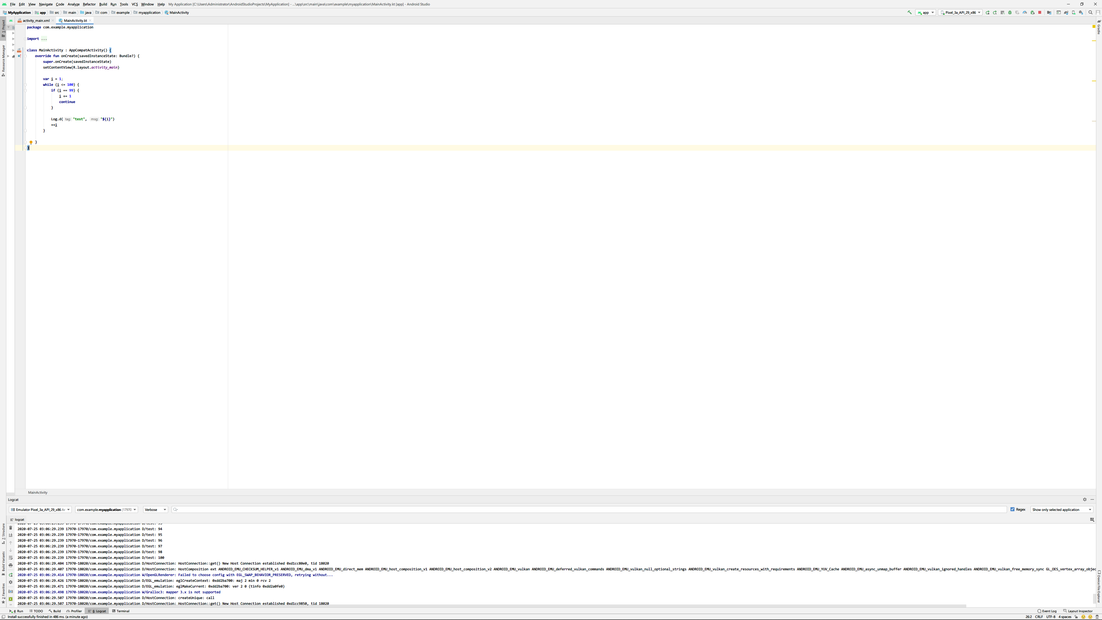
Task: Open the Pixel_3a_API_29_x86 device dropdown
Action: [960, 12]
